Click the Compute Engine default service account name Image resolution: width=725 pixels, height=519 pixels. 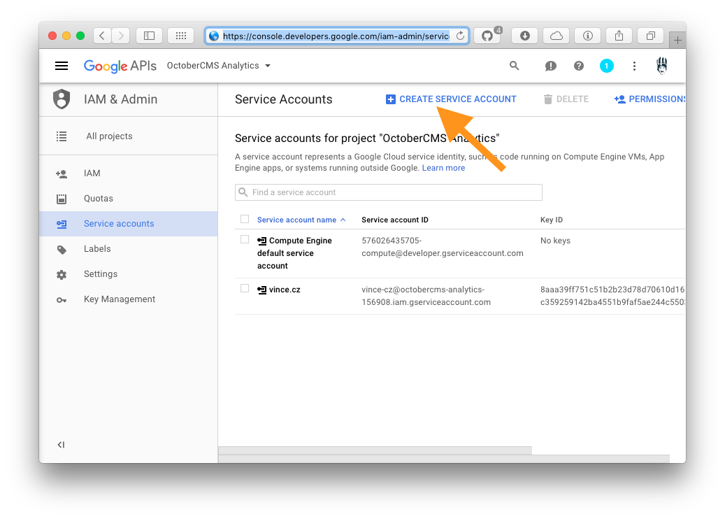(x=294, y=253)
